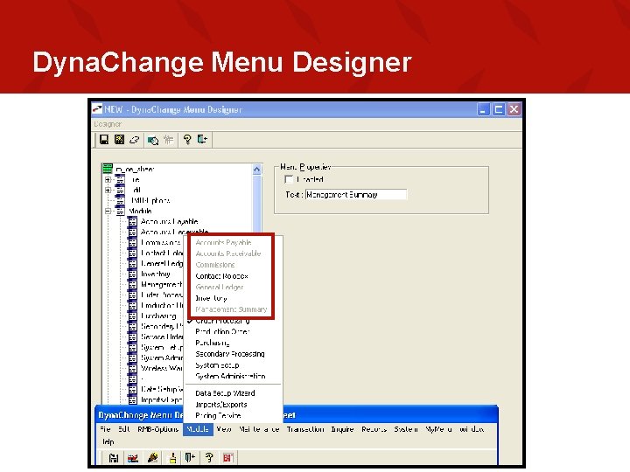Click the grayed-out icon beside the preview icon
Viewport: 630px width, 472px height.
tap(168, 140)
